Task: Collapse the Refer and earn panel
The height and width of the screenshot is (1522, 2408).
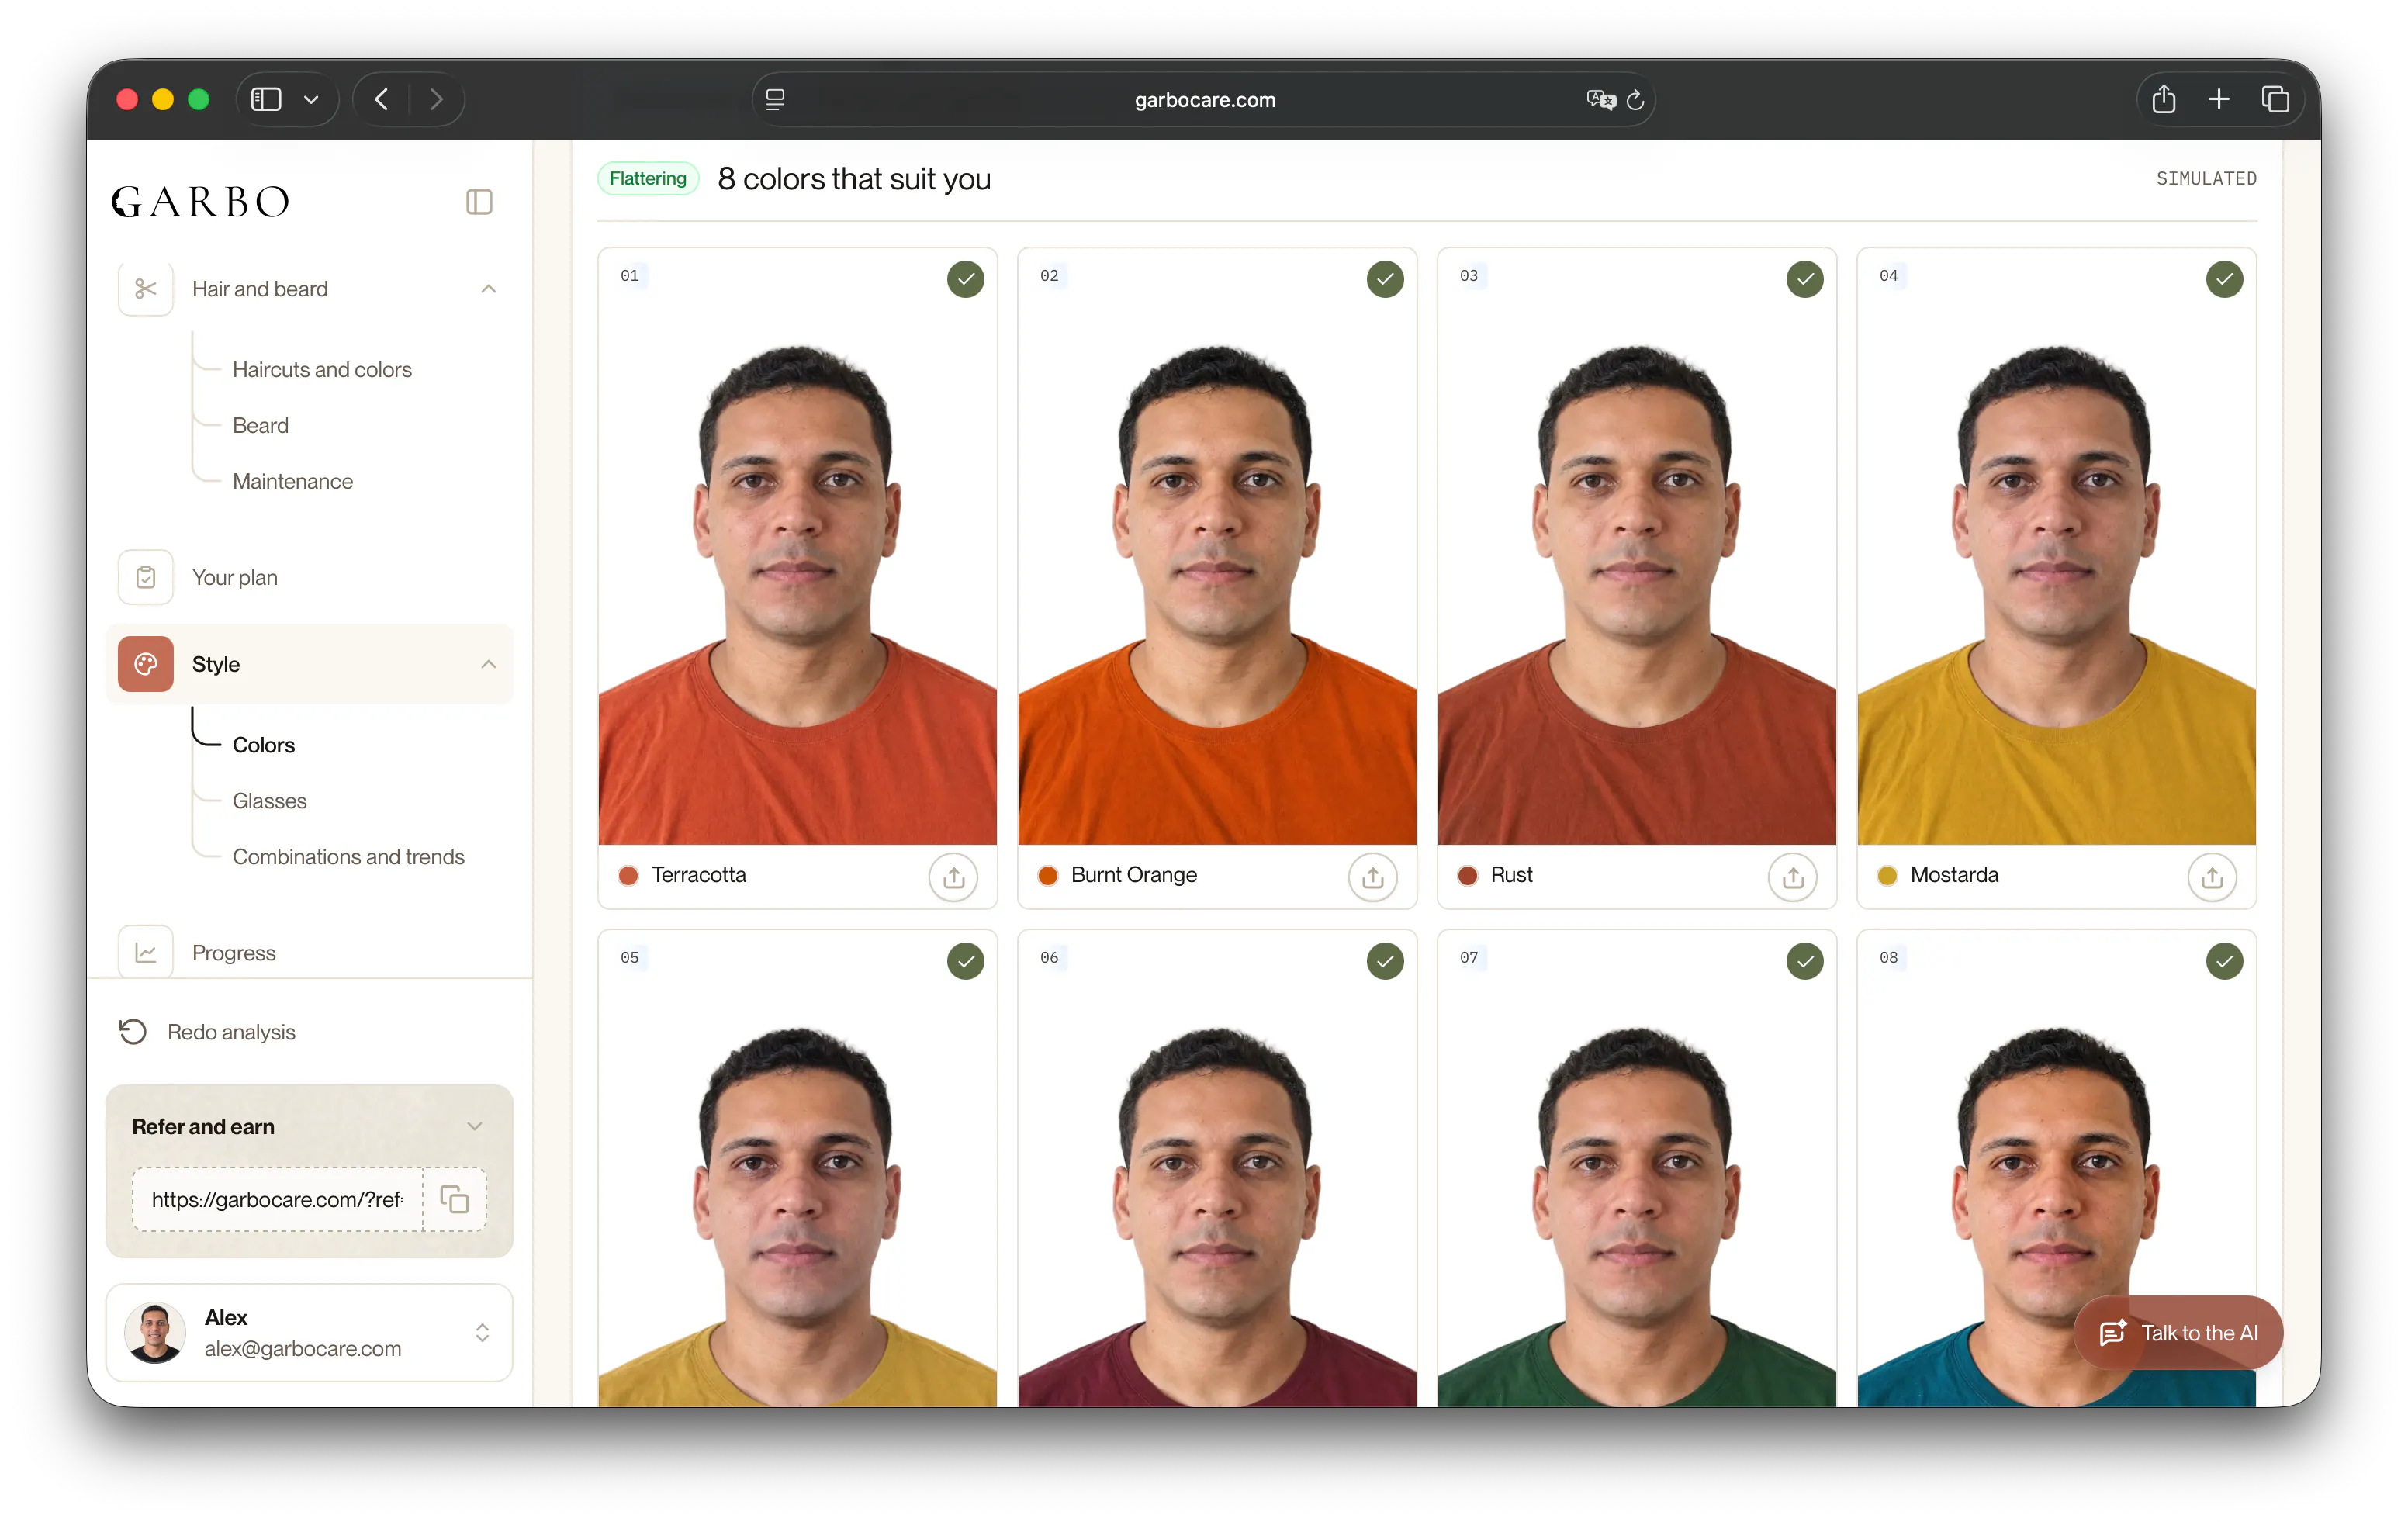Action: click(475, 1127)
